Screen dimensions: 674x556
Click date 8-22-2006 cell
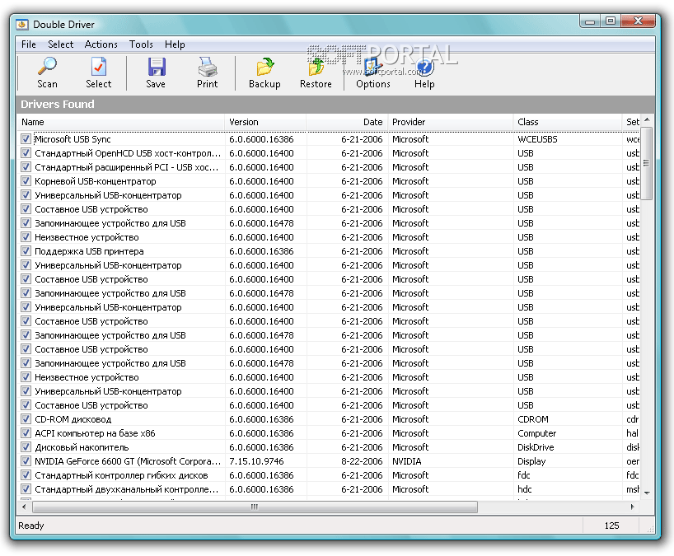point(362,461)
